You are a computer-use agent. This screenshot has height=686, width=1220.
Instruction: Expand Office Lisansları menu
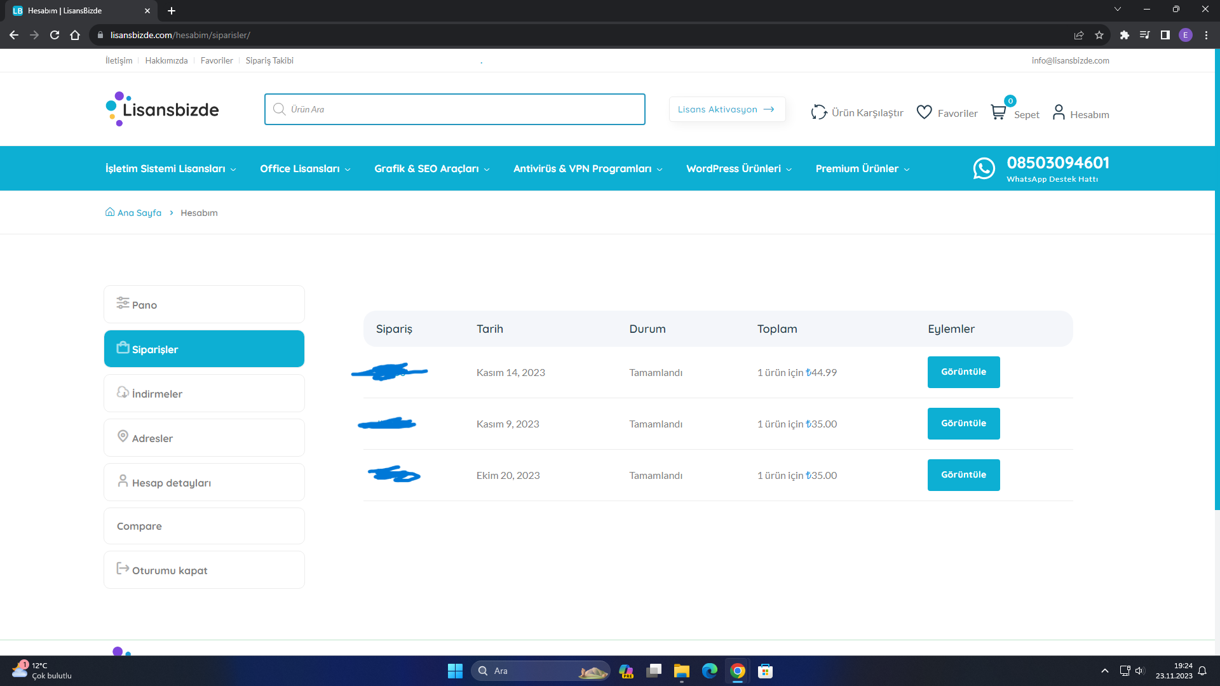[305, 168]
